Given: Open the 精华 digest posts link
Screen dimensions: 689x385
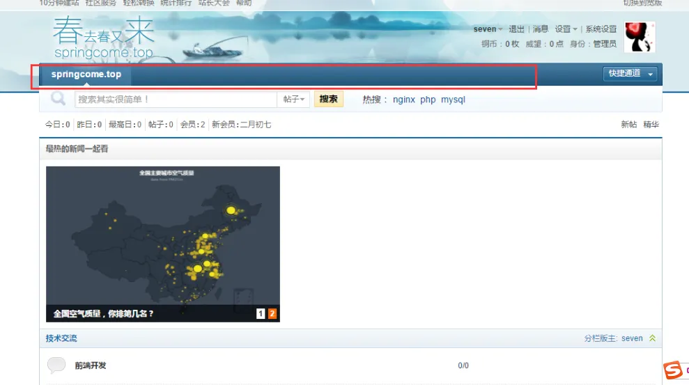Looking at the screenshot, I should tap(651, 125).
